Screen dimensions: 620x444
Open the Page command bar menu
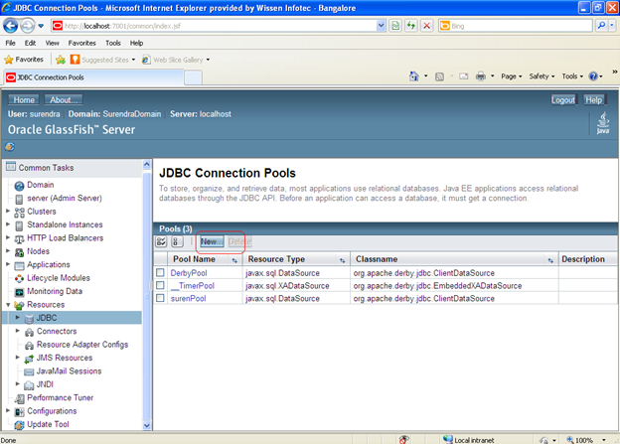pyautogui.click(x=512, y=76)
